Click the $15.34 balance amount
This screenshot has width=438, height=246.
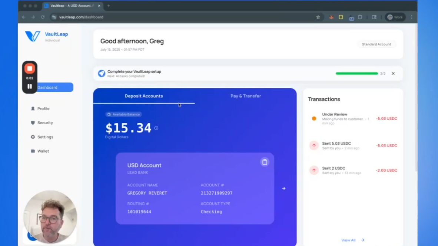coord(128,128)
